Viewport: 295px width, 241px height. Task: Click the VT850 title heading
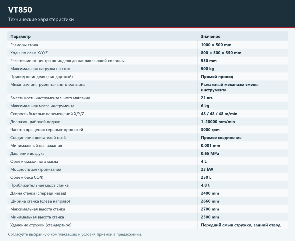point(20,10)
